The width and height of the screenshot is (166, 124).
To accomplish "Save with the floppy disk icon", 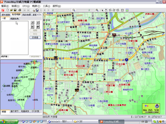I will tap(15, 10).
